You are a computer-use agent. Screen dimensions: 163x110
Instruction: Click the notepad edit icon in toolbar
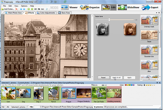click(x=47, y=9)
